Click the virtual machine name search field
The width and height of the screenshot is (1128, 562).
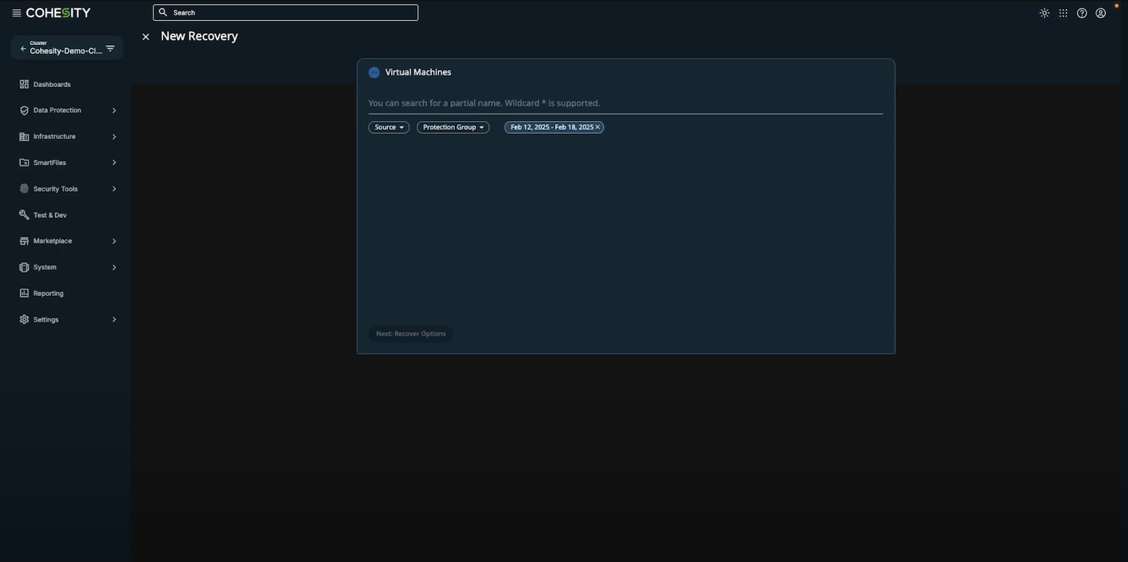click(624, 103)
